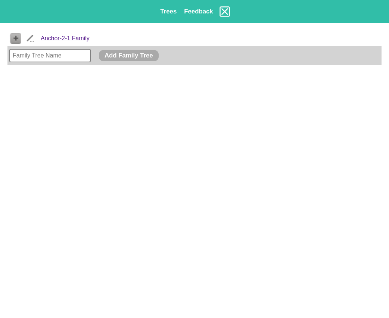Click inside the Family Tree Name text box
The height and width of the screenshot is (318, 389).
50,56
